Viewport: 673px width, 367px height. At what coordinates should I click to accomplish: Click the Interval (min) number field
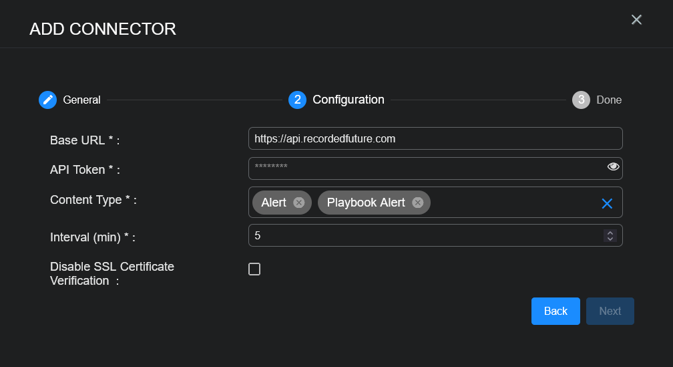pos(425,235)
